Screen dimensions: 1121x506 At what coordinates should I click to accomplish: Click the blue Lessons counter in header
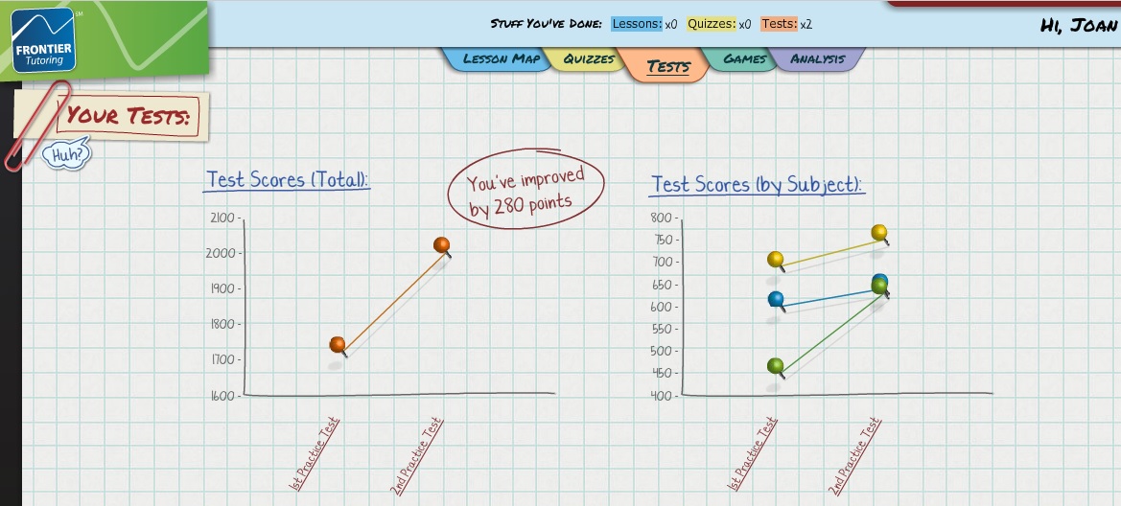(637, 24)
